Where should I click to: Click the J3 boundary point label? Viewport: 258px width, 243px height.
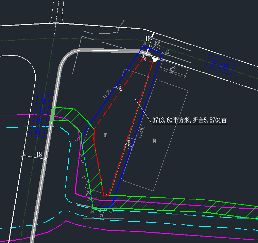click(111, 212)
